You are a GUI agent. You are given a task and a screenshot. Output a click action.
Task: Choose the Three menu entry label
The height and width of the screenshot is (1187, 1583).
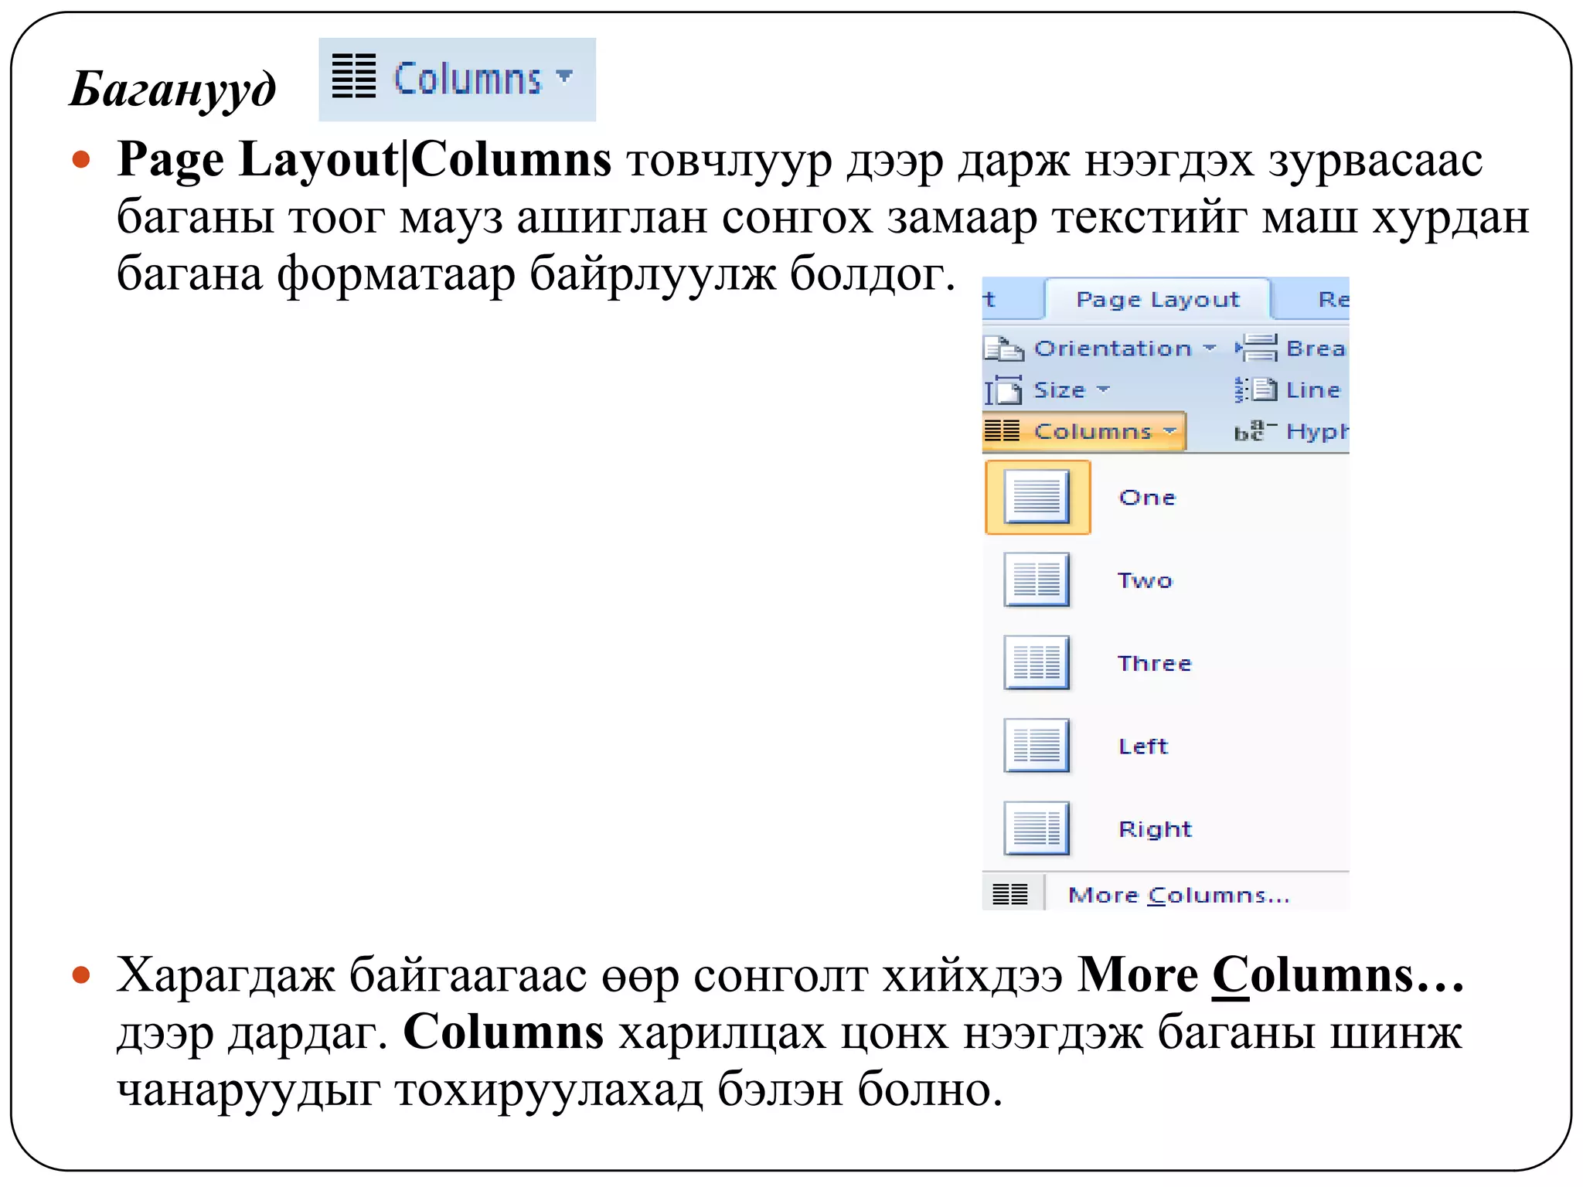click(1155, 663)
